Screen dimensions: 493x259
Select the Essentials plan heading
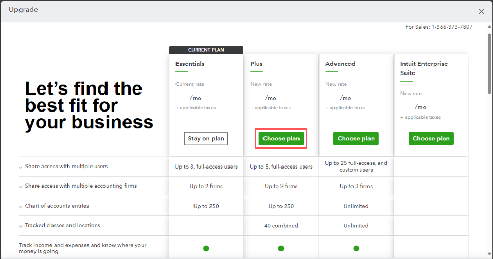(x=190, y=64)
